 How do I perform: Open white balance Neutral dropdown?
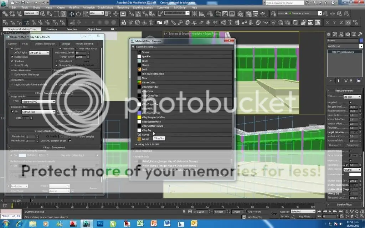pyautogui.click(x=352, y=170)
